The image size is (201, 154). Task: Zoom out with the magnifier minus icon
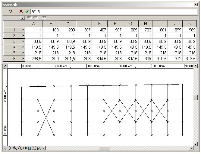pos(20,148)
